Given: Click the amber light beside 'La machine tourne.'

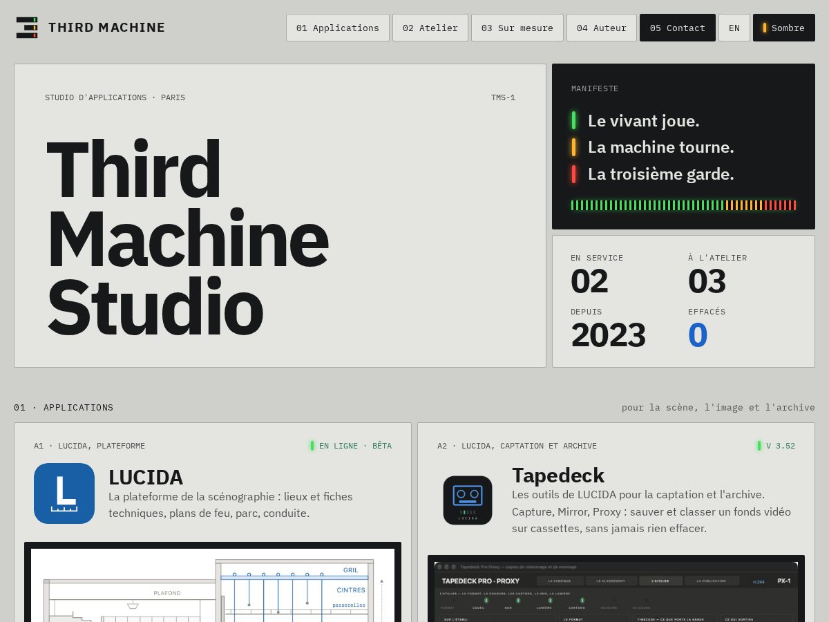Looking at the screenshot, I should (x=573, y=147).
